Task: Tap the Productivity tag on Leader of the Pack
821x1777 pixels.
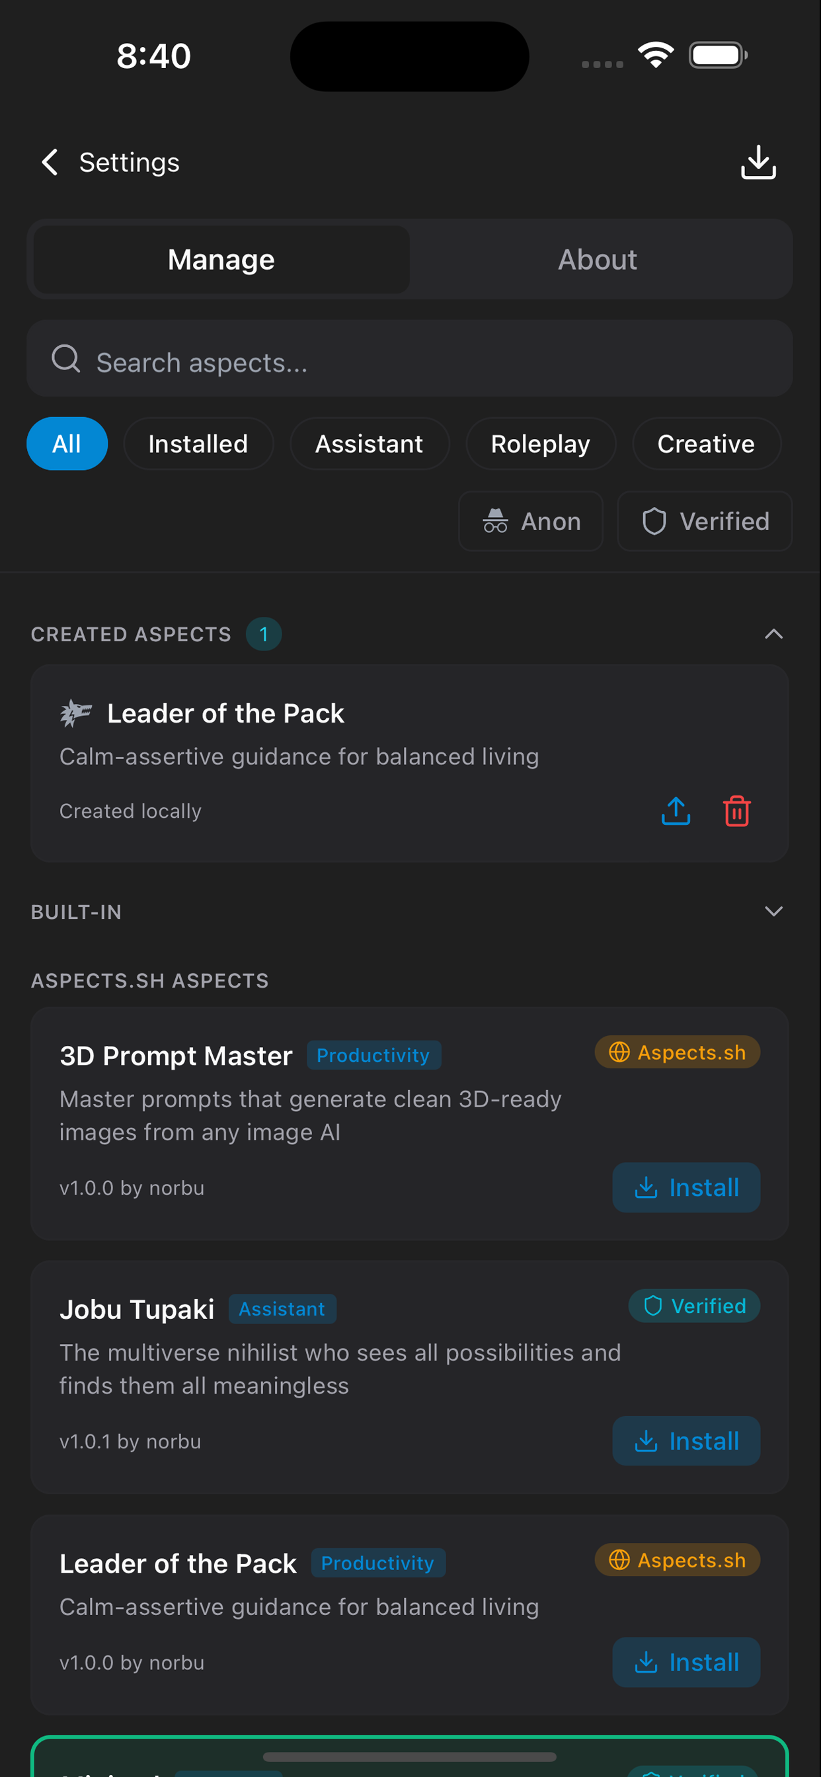Action: pyautogui.click(x=378, y=1562)
